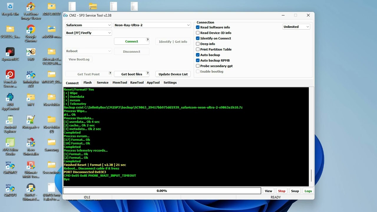Click the help question mark beside Connect
The height and width of the screenshot is (212, 377).
[148, 40]
